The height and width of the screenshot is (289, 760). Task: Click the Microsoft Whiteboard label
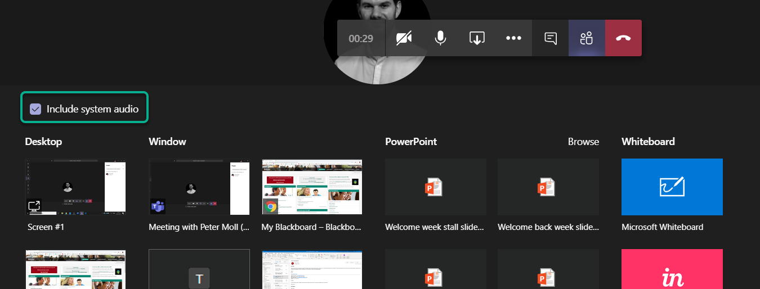(663, 227)
